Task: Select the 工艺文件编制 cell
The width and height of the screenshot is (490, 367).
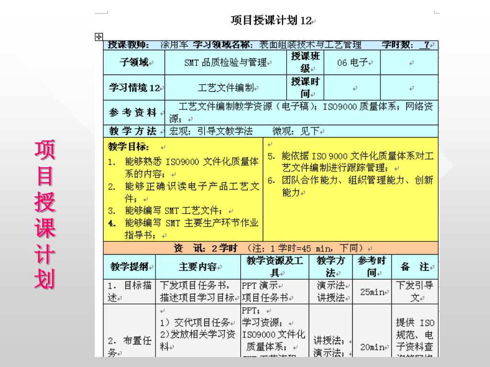Action: coord(226,88)
